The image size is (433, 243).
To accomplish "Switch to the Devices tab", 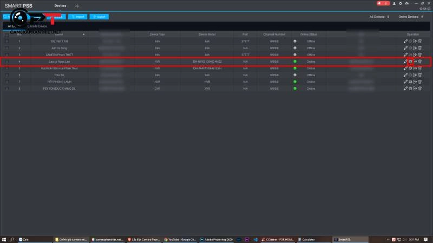I will [x=61, y=5].
